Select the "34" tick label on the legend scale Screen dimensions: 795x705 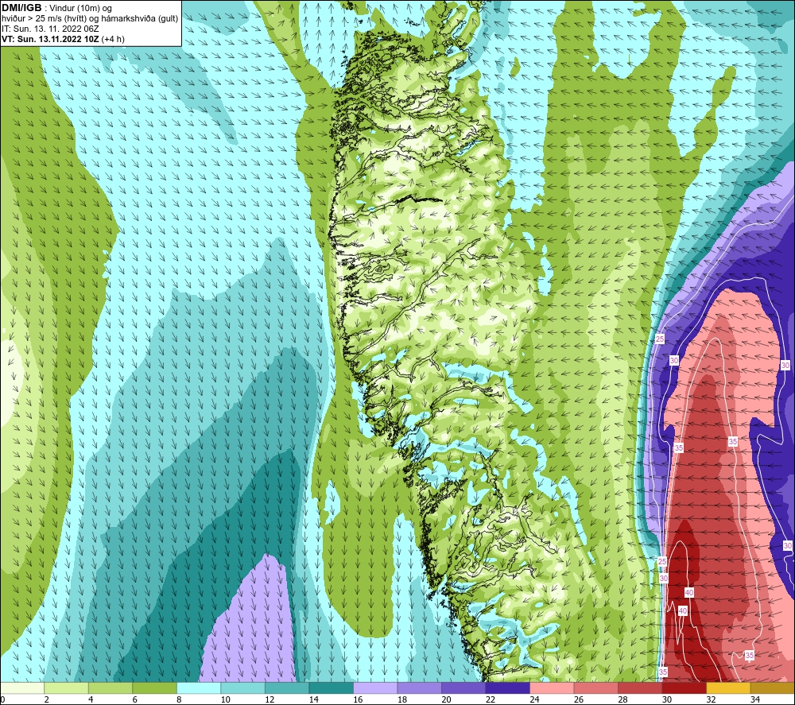(x=754, y=699)
